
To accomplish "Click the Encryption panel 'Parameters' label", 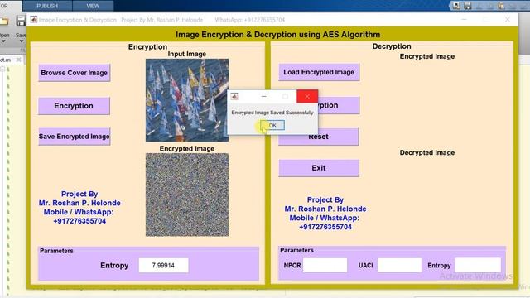I will (x=56, y=251).
